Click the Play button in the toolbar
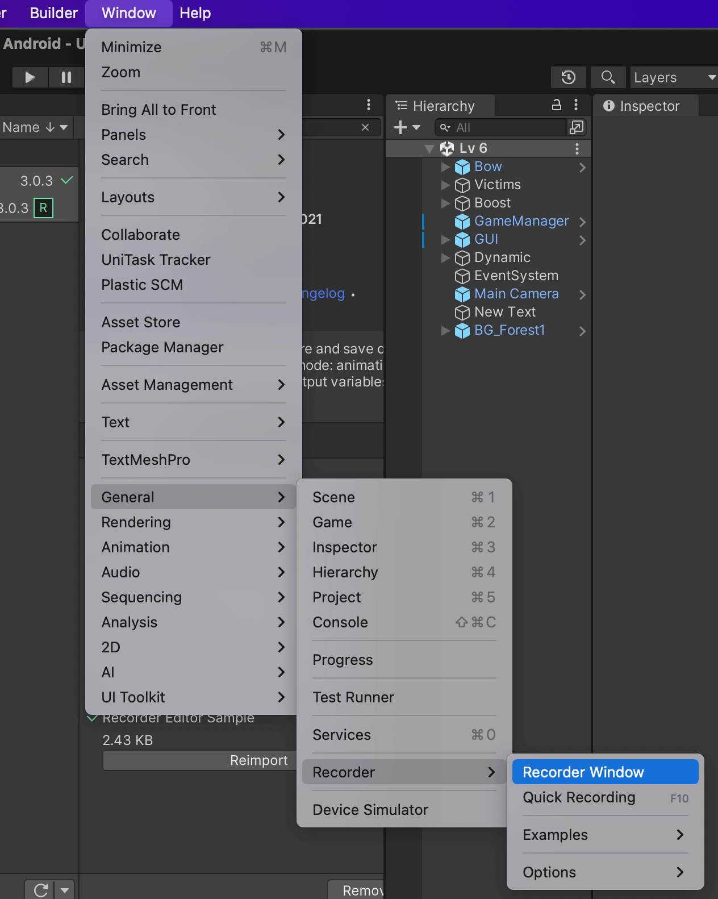718x899 pixels. [x=30, y=77]
